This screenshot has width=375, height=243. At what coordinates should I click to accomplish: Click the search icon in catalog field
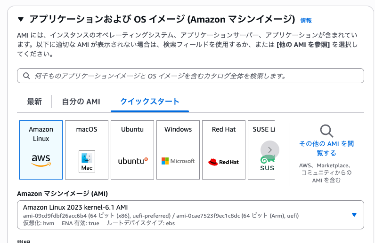(26, 76)
